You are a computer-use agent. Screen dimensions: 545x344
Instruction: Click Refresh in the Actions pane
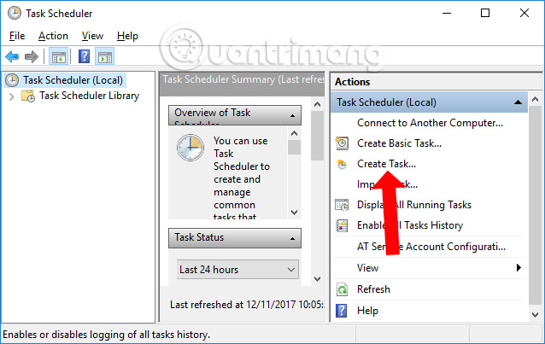pos(373,289)
